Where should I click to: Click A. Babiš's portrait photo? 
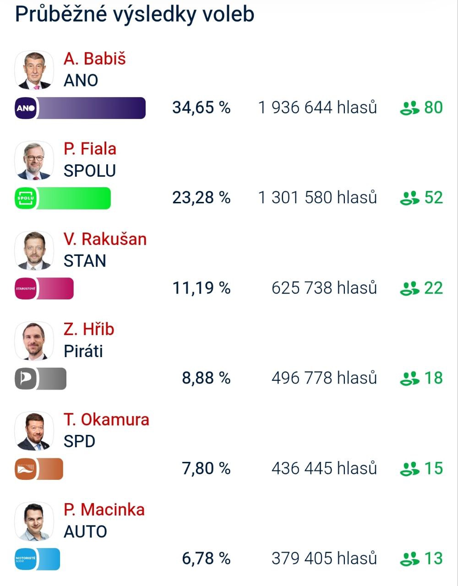[x=34, y=71]
